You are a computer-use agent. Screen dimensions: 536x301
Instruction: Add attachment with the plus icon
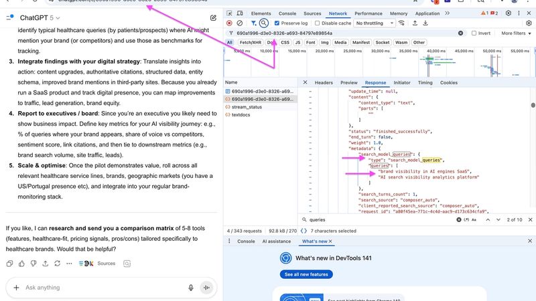[x=16, y=288]
